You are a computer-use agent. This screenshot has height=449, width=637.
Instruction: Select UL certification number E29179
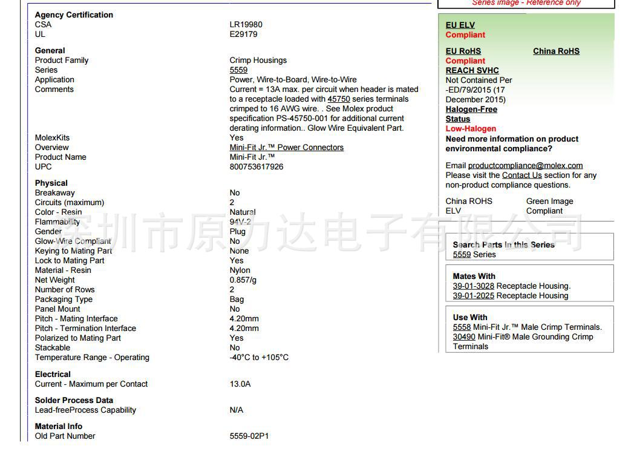tap(243, 34)
